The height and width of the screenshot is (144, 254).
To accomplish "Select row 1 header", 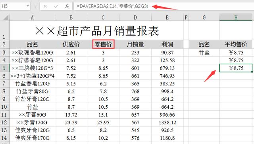I will 4,30.
